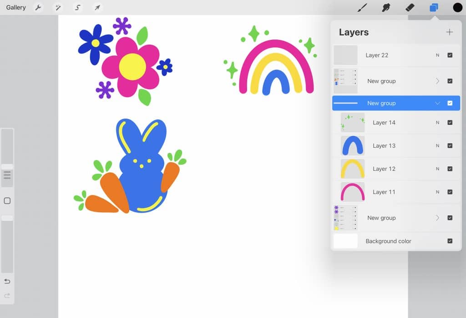This screenshot has height=318, width=466.
Task: Add a new layer with plus icon
Action: pos(450,32)
